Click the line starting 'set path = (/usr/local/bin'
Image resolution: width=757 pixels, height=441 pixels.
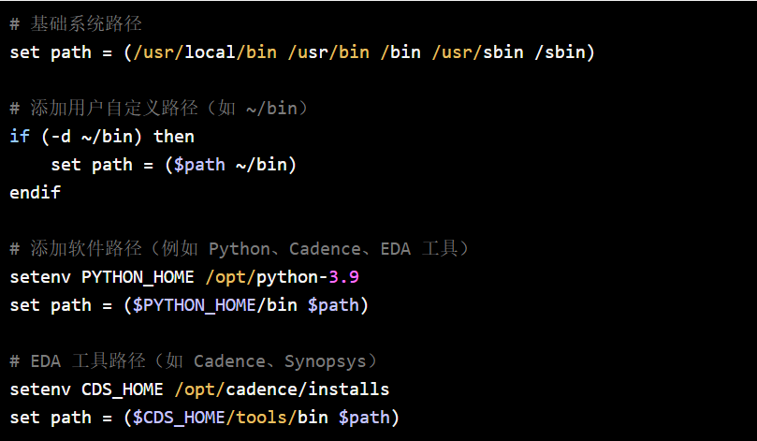pos(302,52)
